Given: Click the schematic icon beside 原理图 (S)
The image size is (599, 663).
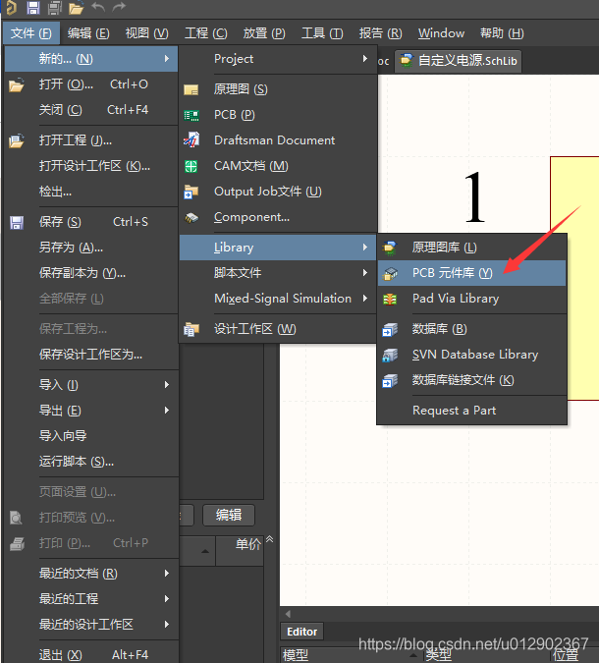Looking at the screenshot, I should (x=191, y=89).
